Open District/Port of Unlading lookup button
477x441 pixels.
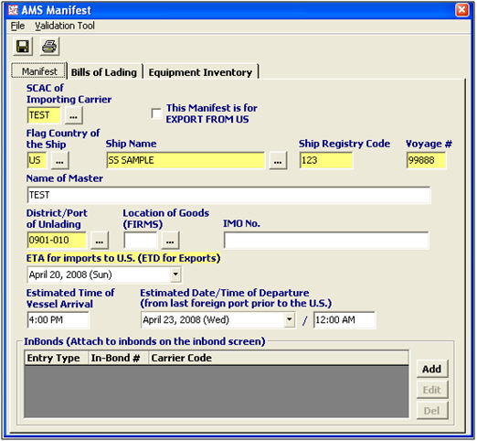pos(100,241)
